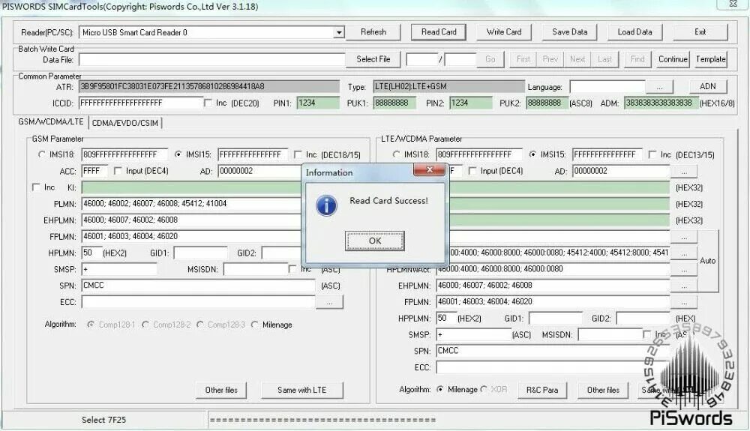
Task: Toggle LTE Inc (DEC13/15) checkbox
Action: point(652,154)
